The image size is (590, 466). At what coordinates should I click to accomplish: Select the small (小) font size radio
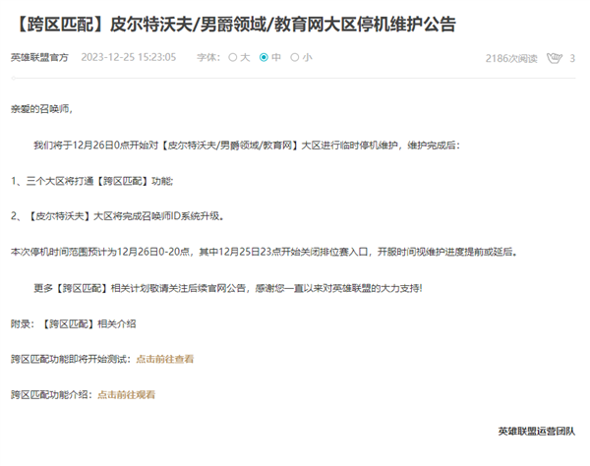pos(295,57)
